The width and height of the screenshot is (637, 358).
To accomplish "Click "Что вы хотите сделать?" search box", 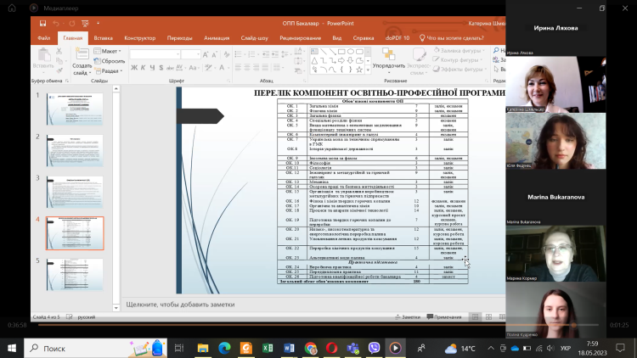I will click(x=455, y=38).
